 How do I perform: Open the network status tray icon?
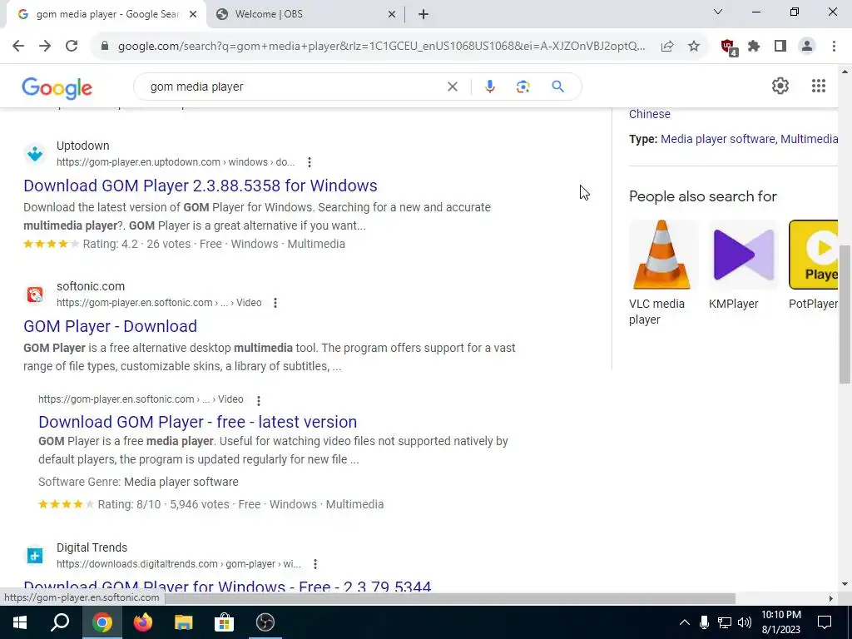725,622
